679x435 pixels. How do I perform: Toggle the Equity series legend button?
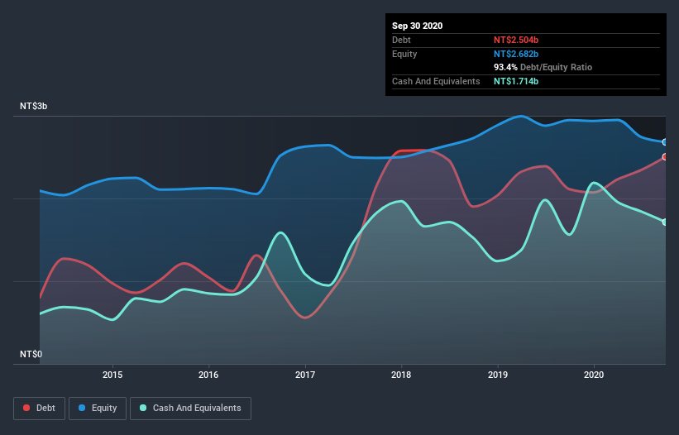click(x=98, y=409)
